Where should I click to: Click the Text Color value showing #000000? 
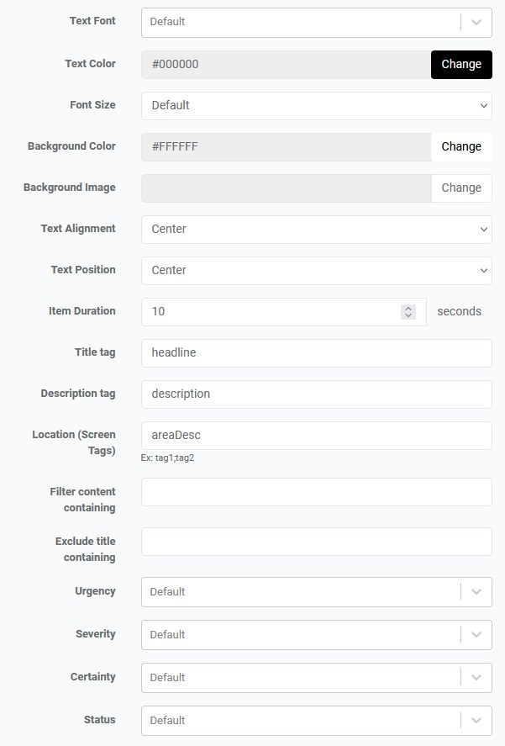click(252, 64)
